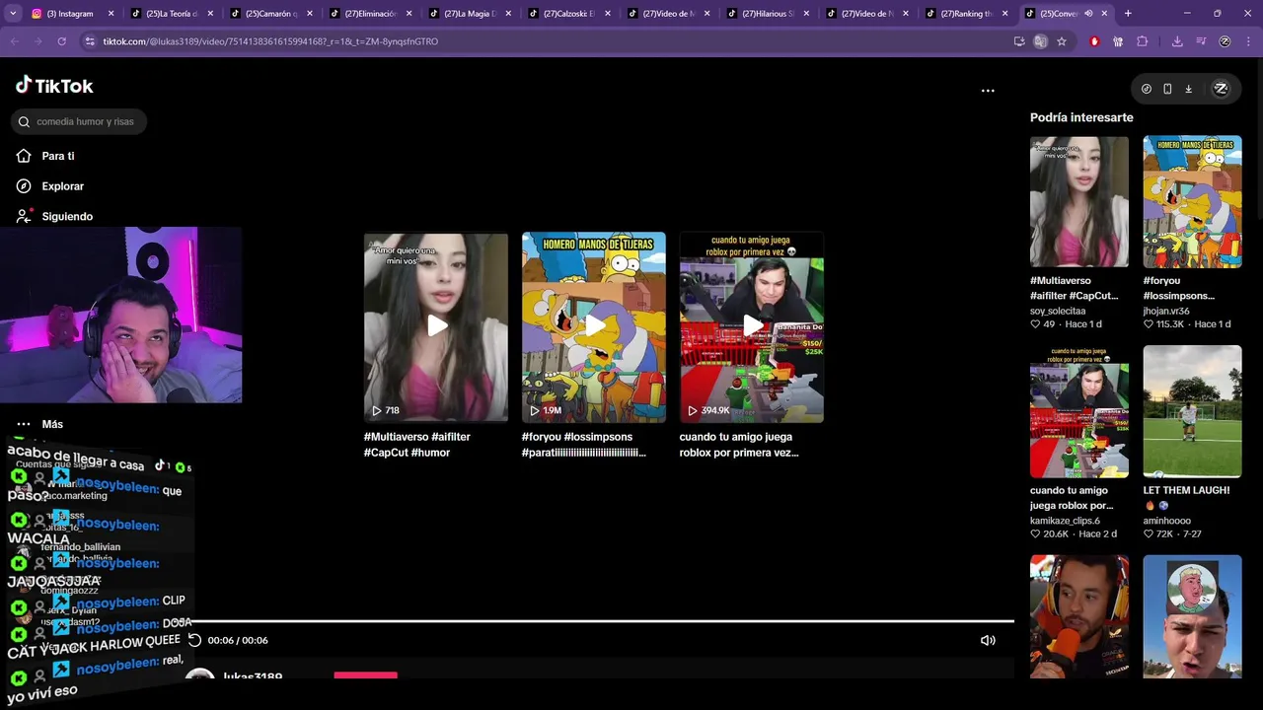Open the three-dot video options menu

pyautogui.click(x=988, y=90)
